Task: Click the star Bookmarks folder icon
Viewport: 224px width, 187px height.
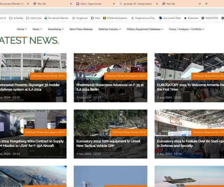Action: 185,18
